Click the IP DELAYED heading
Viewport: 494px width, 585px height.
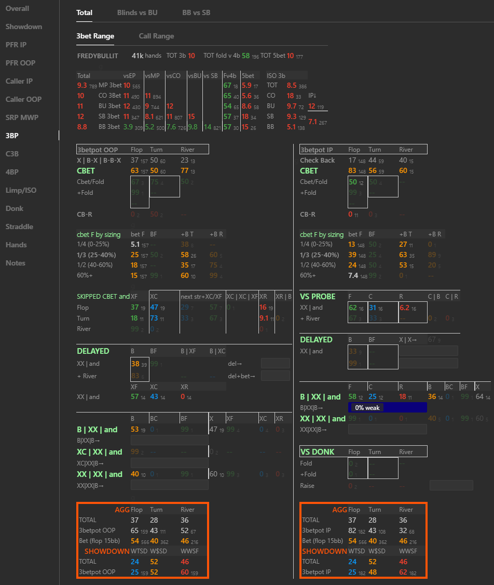click(317, 340)
